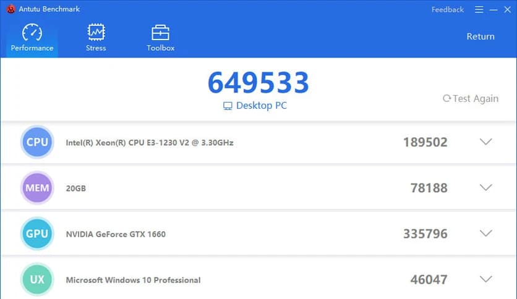This screenshot has height=299, width=517.
Task: Click the MEM circle badge
Action: 37,188
